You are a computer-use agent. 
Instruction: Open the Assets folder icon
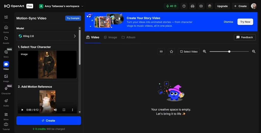coord(6,38)
